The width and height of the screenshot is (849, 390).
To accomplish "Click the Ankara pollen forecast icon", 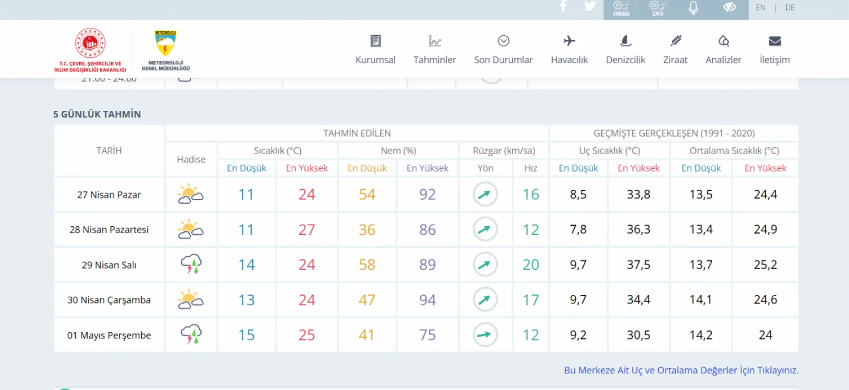I will tap(621, 8).
